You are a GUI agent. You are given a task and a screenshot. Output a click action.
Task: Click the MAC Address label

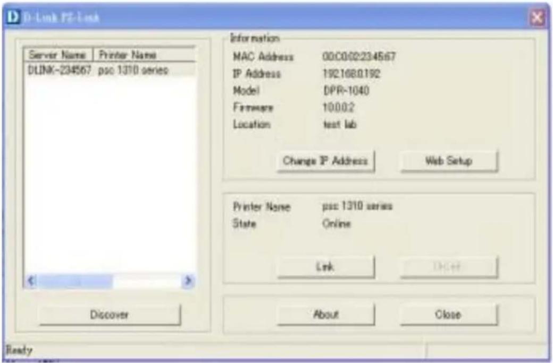(263, 57)
